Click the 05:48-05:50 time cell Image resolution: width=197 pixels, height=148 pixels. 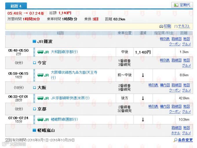pos(19,52)
